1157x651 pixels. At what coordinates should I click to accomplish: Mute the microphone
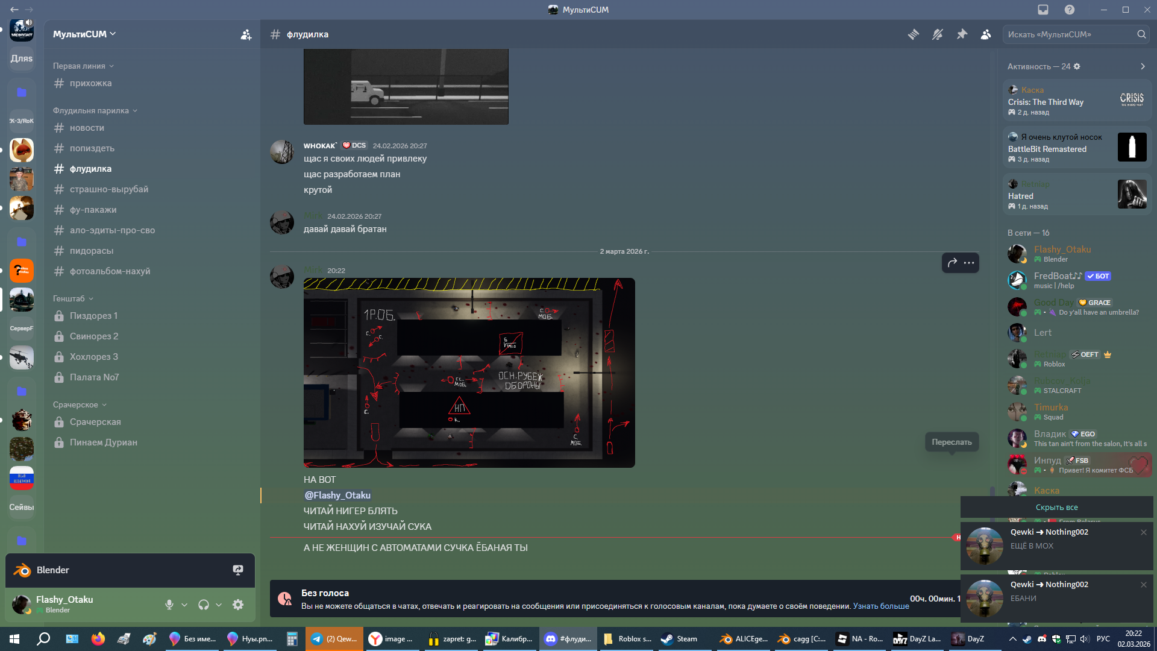[169, 605]
